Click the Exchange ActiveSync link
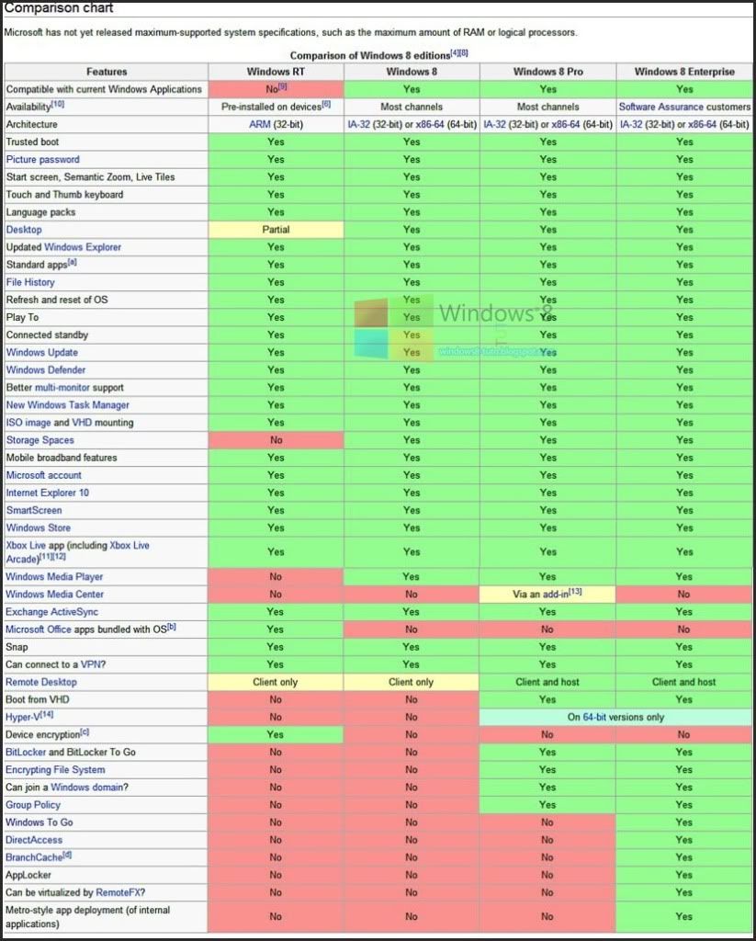 point(51,612)
